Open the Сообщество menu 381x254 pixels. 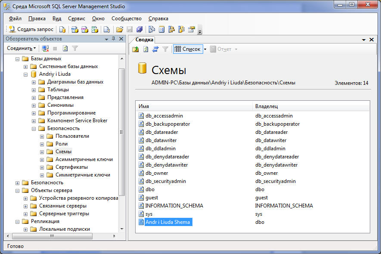click(127, 19)
